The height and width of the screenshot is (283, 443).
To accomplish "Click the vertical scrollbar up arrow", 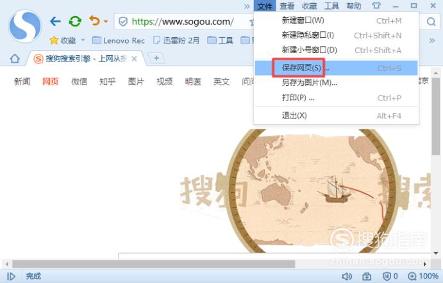I will [436, 72].
